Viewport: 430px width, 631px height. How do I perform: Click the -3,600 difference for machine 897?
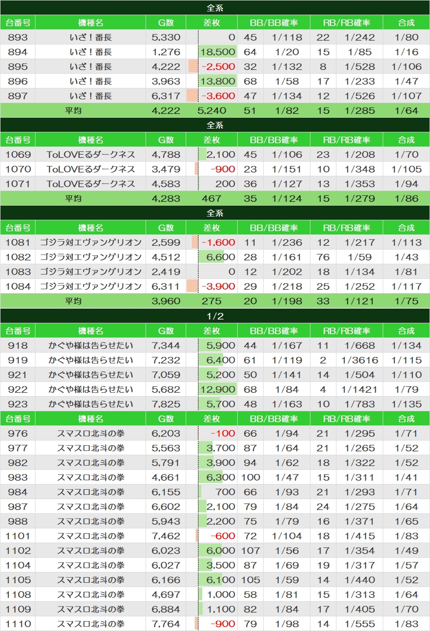218,96
